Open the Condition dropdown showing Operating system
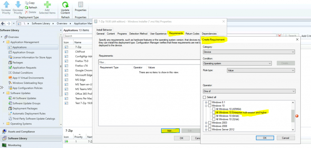Viewport: 311px width, 148px height. [237, 63]
